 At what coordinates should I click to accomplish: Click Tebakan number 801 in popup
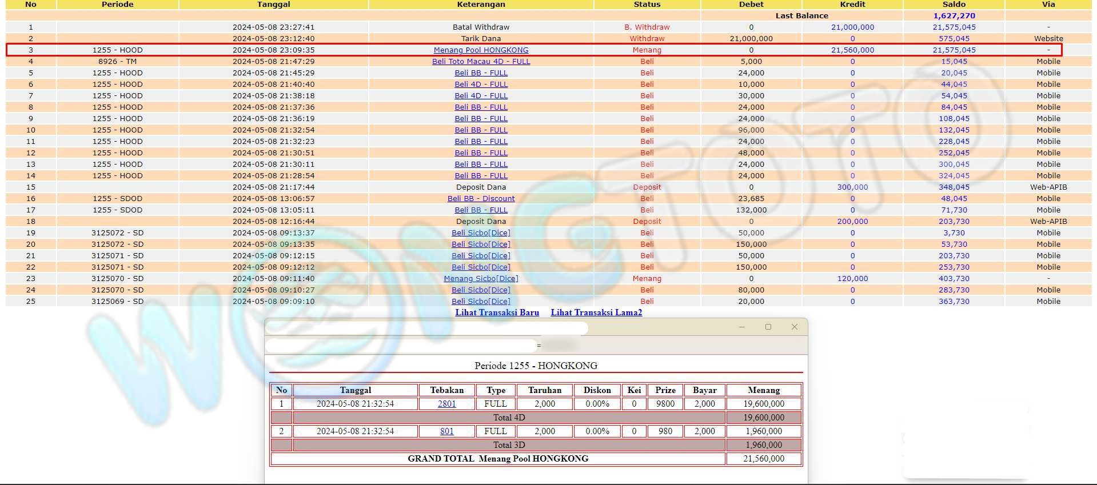(446, 431)
